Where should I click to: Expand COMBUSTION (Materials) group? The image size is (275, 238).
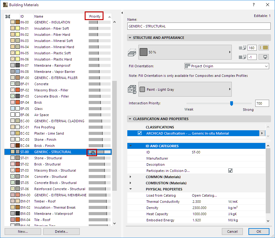[x=130, y=183]
